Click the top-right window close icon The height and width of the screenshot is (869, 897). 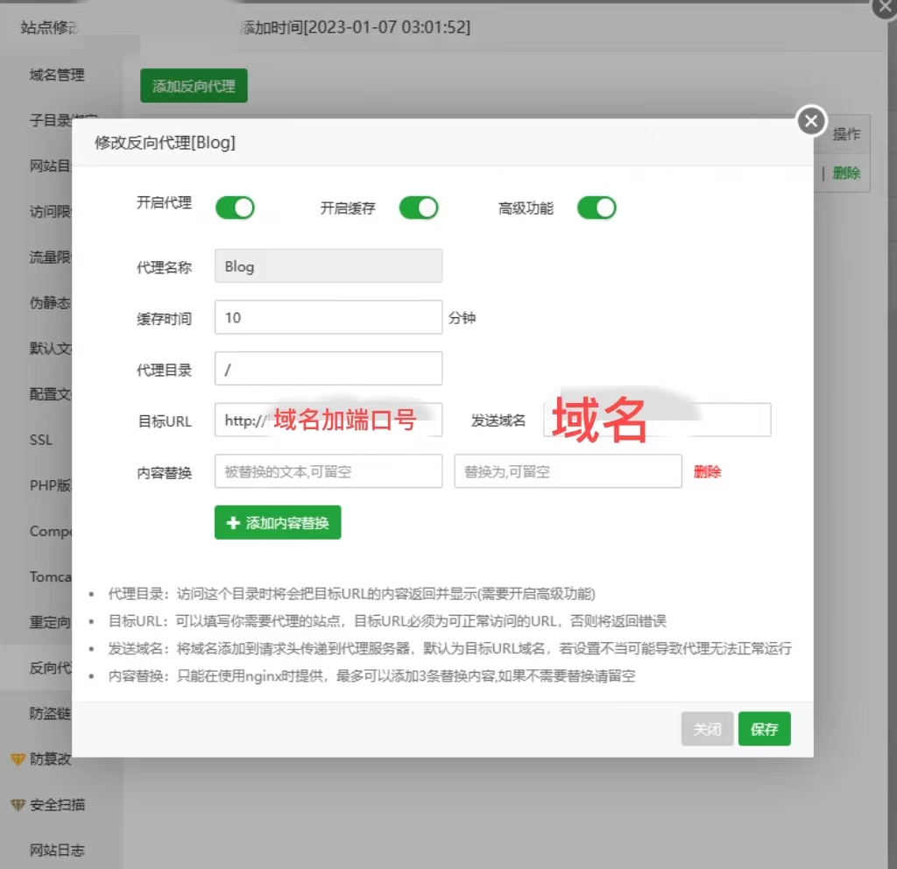883,9
